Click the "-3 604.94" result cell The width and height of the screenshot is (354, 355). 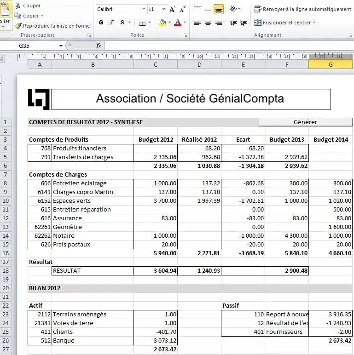pyautogui.click(x=156, y=271)
